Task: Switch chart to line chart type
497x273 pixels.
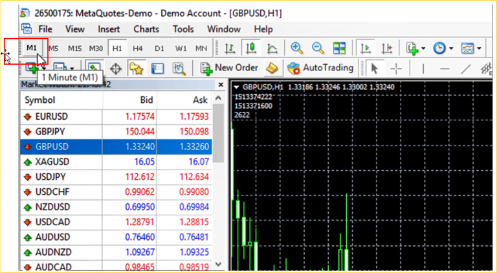Action: tap(272, 49)
